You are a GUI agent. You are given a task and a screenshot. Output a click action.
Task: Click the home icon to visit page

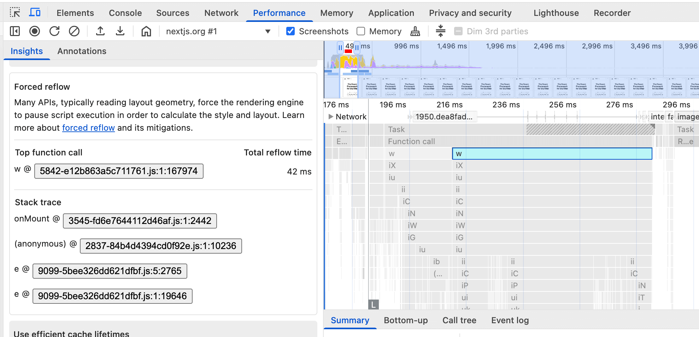click(x=146, y=31)
